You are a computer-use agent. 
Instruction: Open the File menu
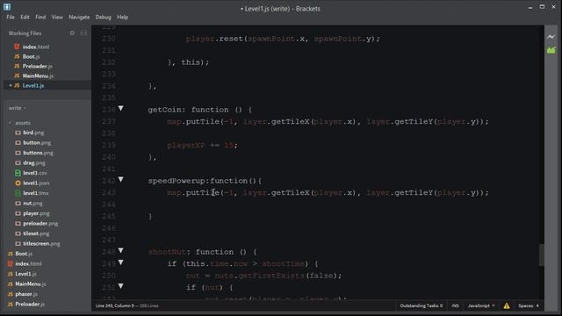tap(11, 17)
